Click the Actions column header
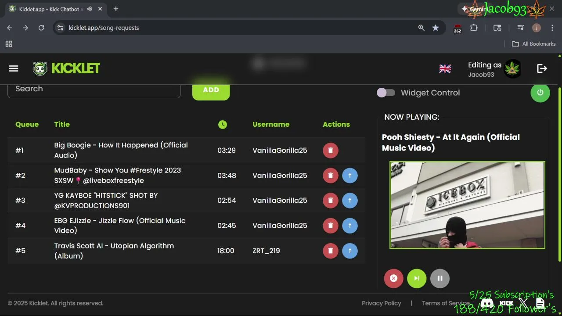This screenshot has width=562, height=316. (x=336, y=125)
